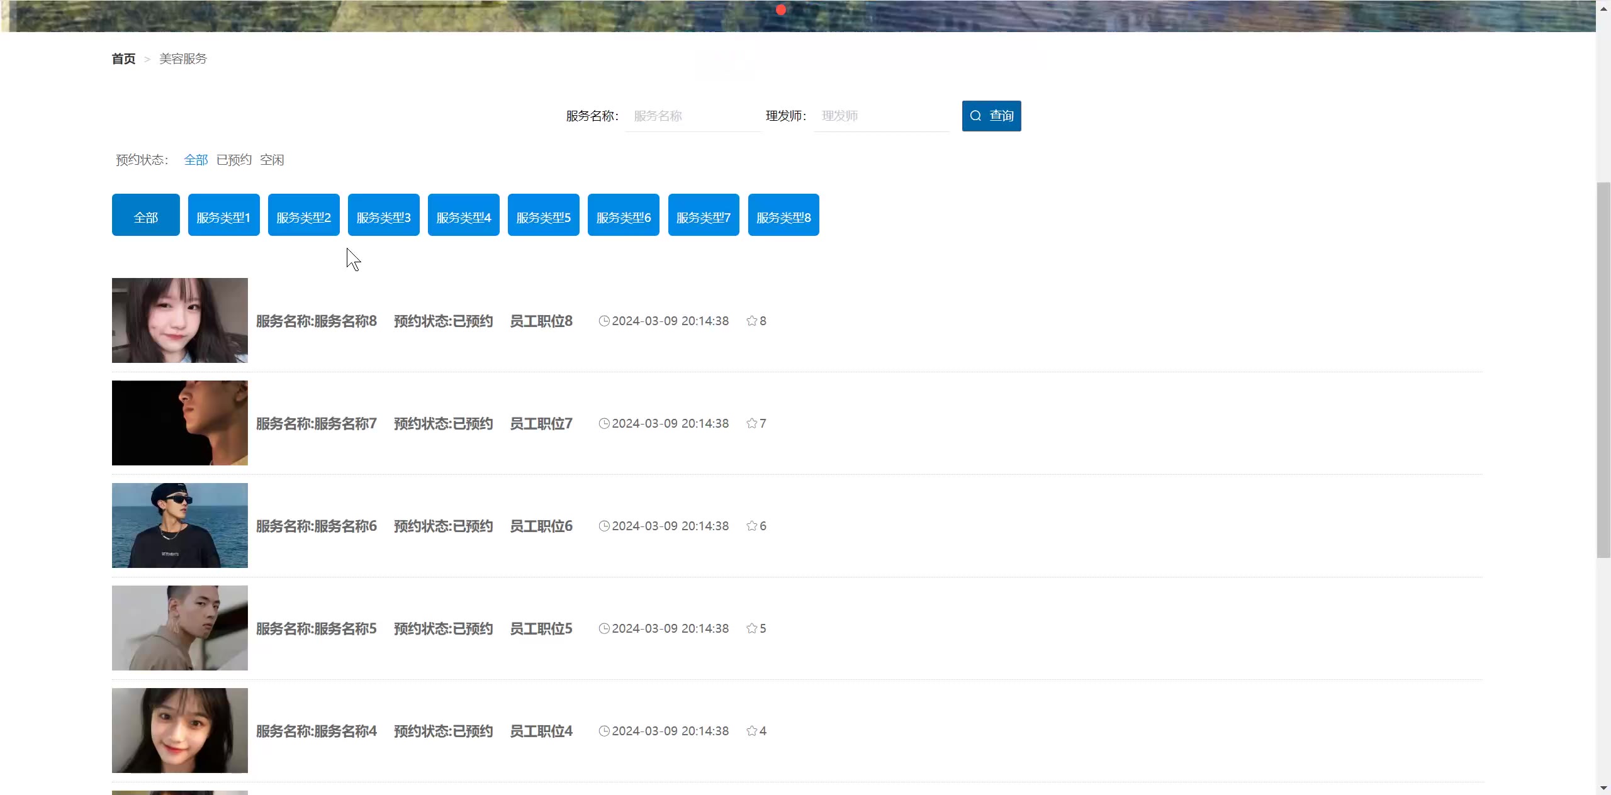1611x795 pixels.
Task: Click 预约状态:已预约 in 服务名称8 row
Action: pyautogui.click(x=444, y=321)
